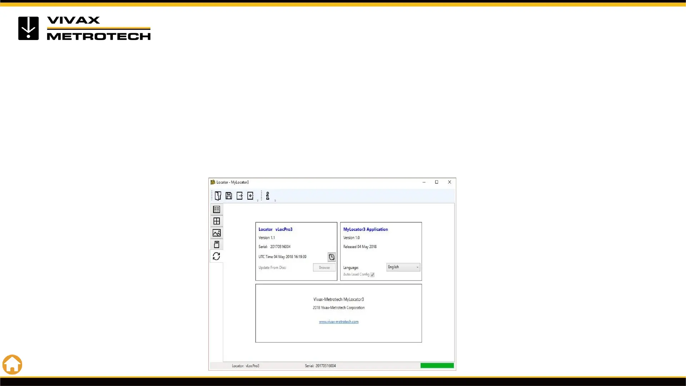The height and width of the screenshot is (386, 686).
Task: Click status bar 'Serial: 20170516004' entry
Action: coord(320,366)
